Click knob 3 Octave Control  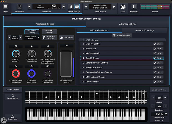[x=48, y=54]
